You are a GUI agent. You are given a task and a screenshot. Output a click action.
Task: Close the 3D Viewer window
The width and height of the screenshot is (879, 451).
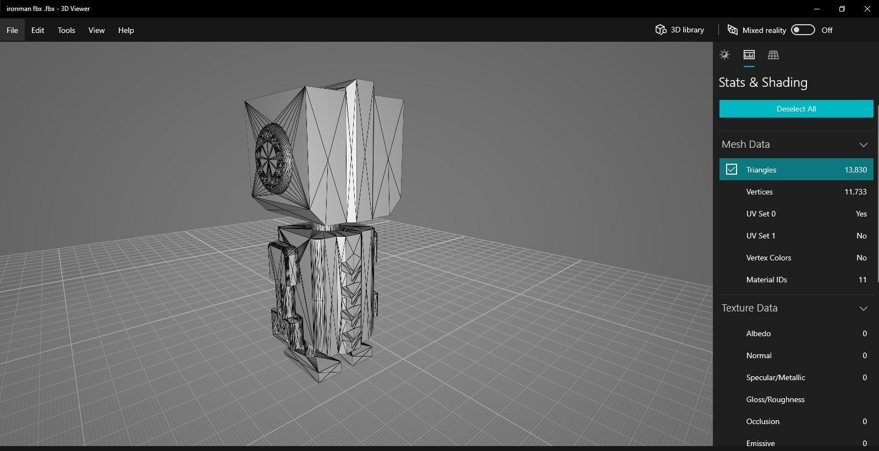[867, 9]
